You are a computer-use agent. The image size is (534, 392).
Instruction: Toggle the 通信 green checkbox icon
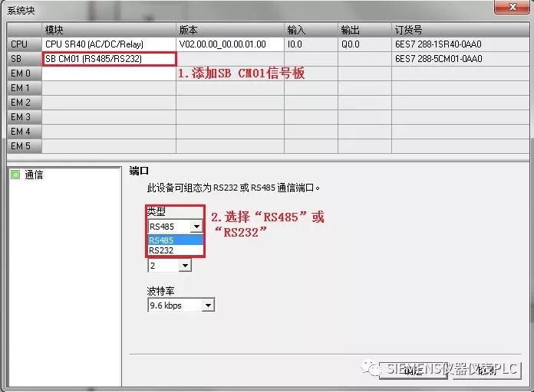pos(15,175)
